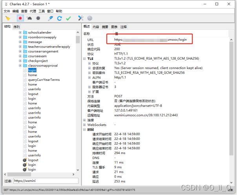Screen dimensions: 237x195
Task: Expand the courseexam folder
Action: [20, 56]
